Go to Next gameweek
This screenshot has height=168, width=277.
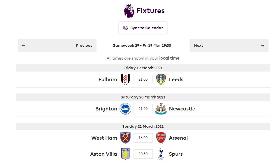tap(229, 46)
